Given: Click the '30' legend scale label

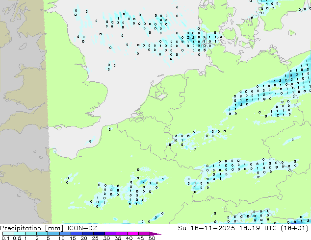Looking at the screenshot, I should [x=106, y=238].
